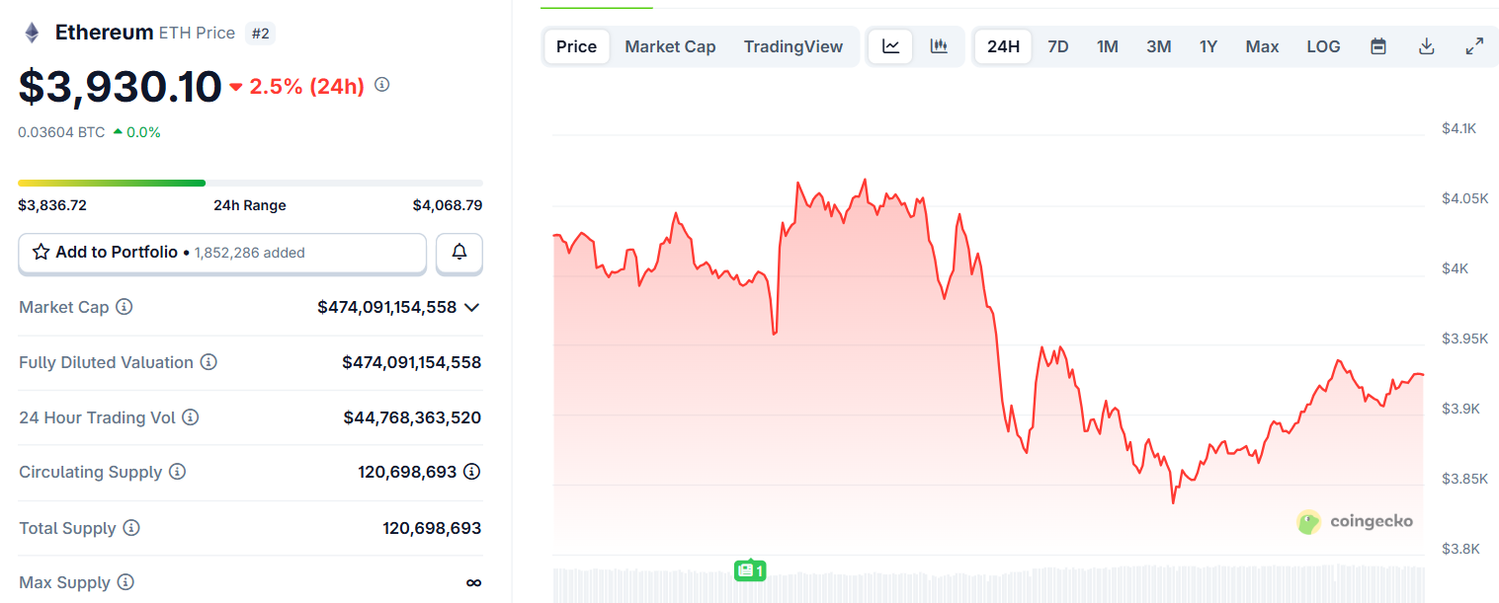Expand the Market Cap details chevron

471,307
